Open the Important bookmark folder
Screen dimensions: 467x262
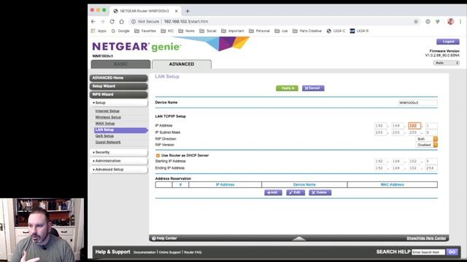click(233, 31)
